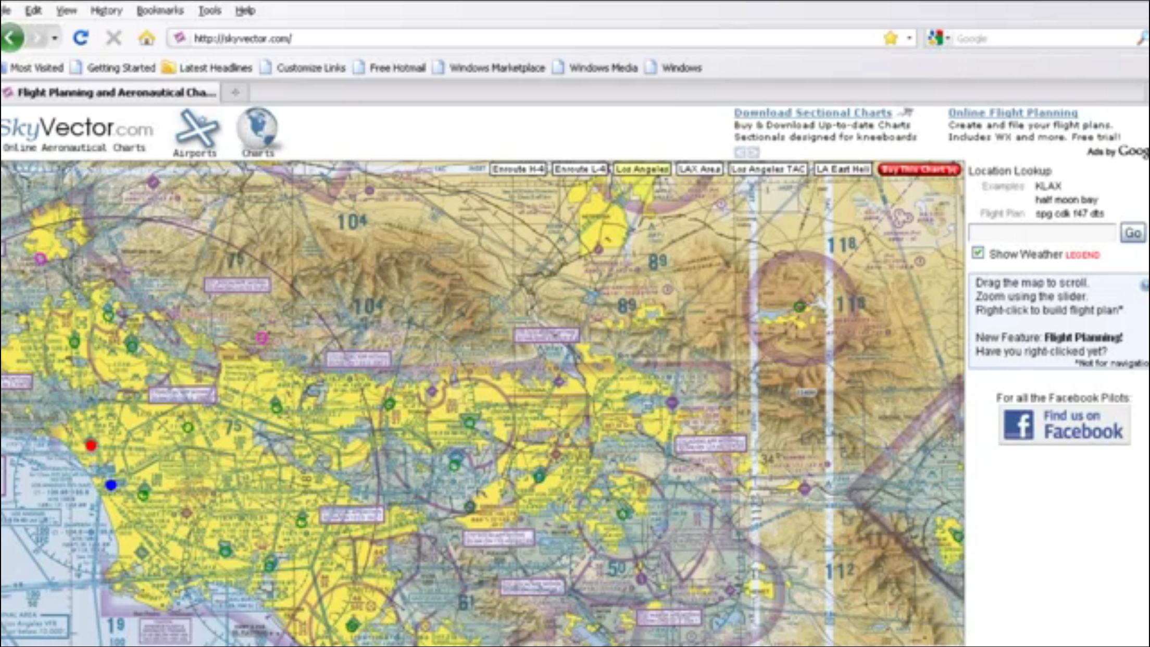This screenshot has height=647, width=1150.
Task: Open the Download Sectional Charts link
Action: point(813,113)
